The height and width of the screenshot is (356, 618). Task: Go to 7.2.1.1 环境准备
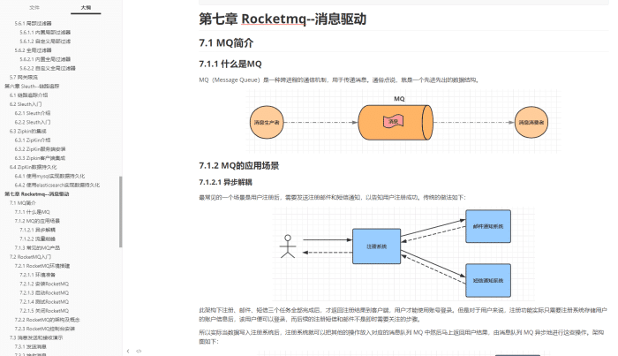tap(38, 275)
